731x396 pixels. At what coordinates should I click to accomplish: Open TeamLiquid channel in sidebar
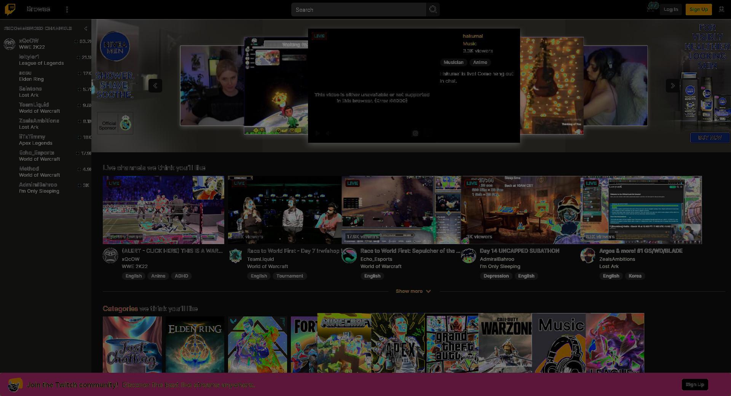46,108
